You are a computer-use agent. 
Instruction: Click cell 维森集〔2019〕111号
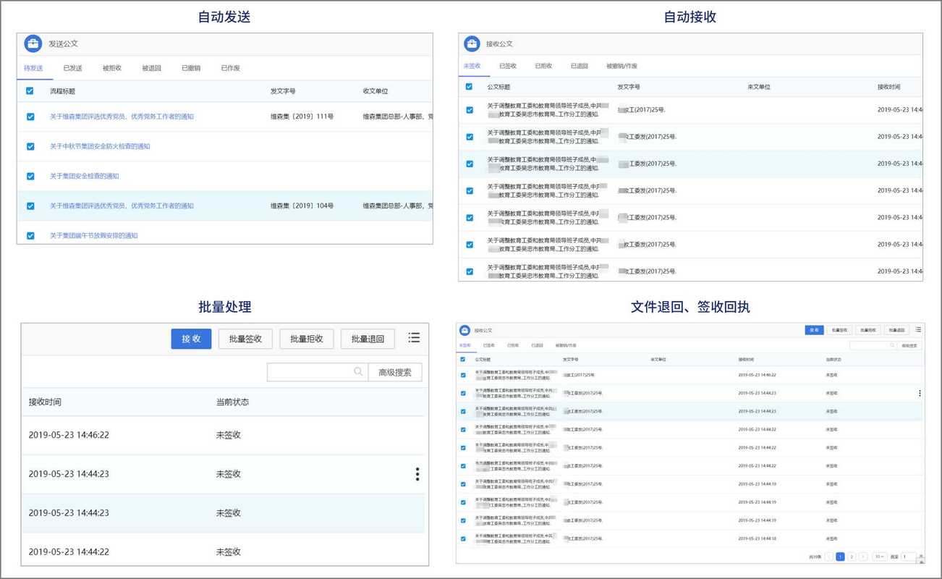tap(302, 117)
